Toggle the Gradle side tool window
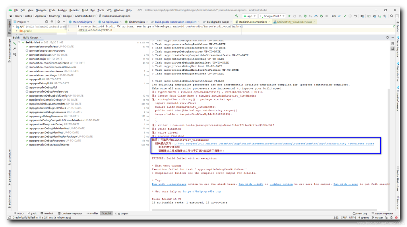Viewport: 407px width, 227px height. (x=397, y=28)
